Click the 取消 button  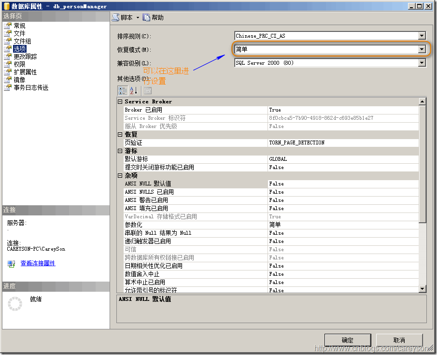(399, 340)
